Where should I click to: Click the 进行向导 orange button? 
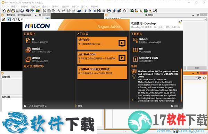102,43
